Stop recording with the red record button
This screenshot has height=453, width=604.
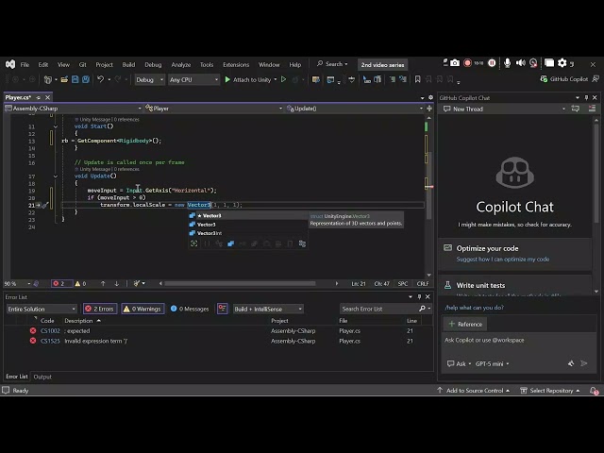(x=467, y=63)
